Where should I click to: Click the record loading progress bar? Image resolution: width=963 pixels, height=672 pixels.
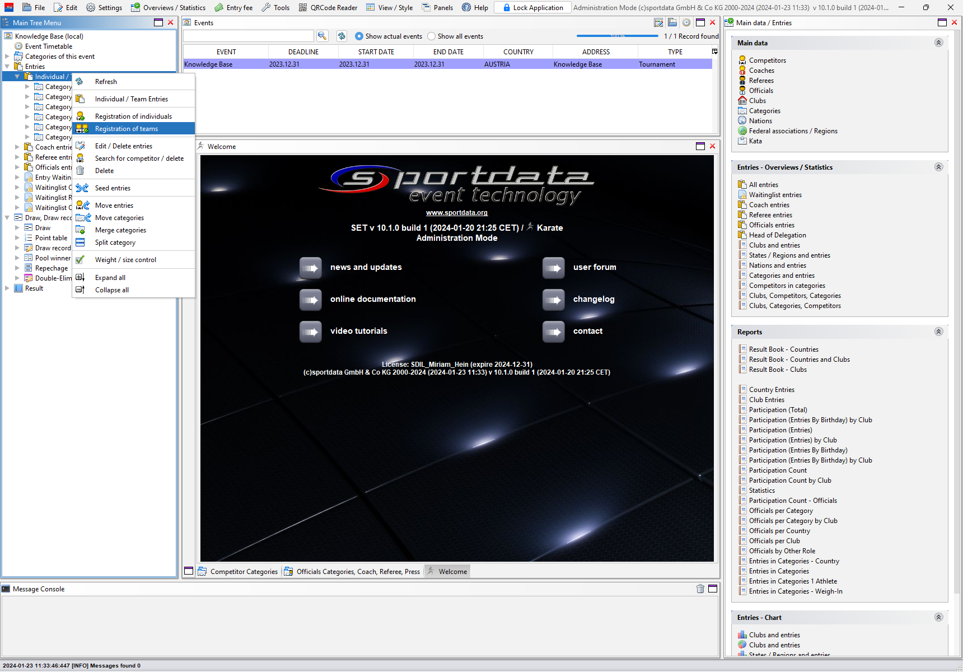point(618,36)
